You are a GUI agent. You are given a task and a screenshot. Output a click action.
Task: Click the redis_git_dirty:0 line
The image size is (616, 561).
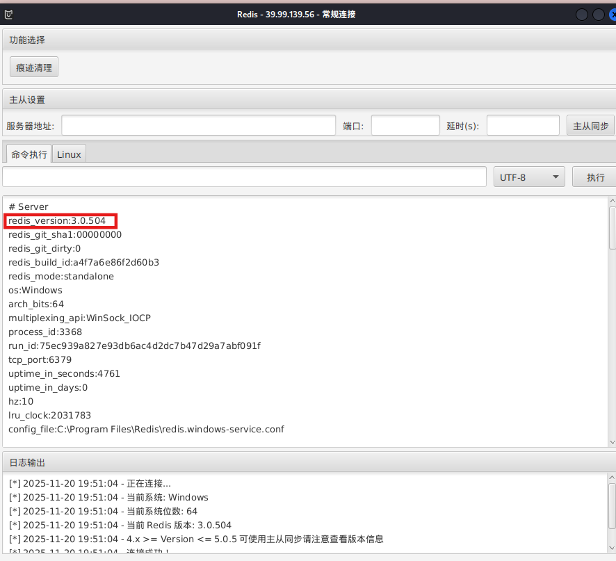[x=44, y=248]
